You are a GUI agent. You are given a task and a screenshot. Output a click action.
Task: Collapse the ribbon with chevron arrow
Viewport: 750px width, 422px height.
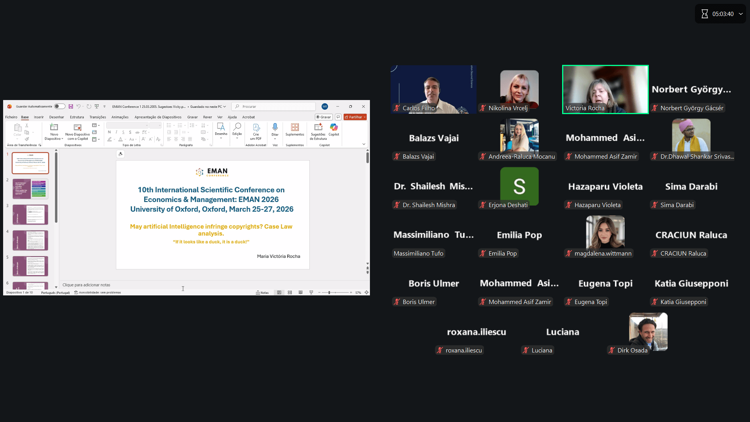pyautogui.click(x=364, y=144)
